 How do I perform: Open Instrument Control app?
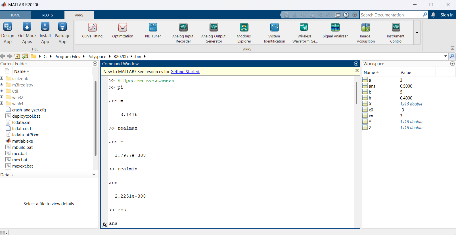point(396,33)
